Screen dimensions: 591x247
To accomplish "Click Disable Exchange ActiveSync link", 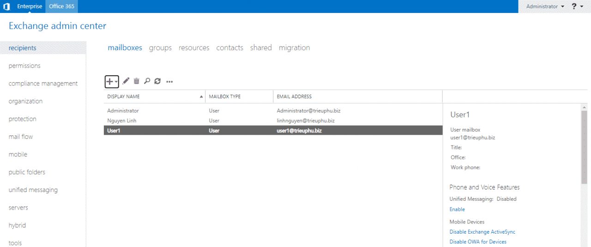I will click(x=482, y=232).
